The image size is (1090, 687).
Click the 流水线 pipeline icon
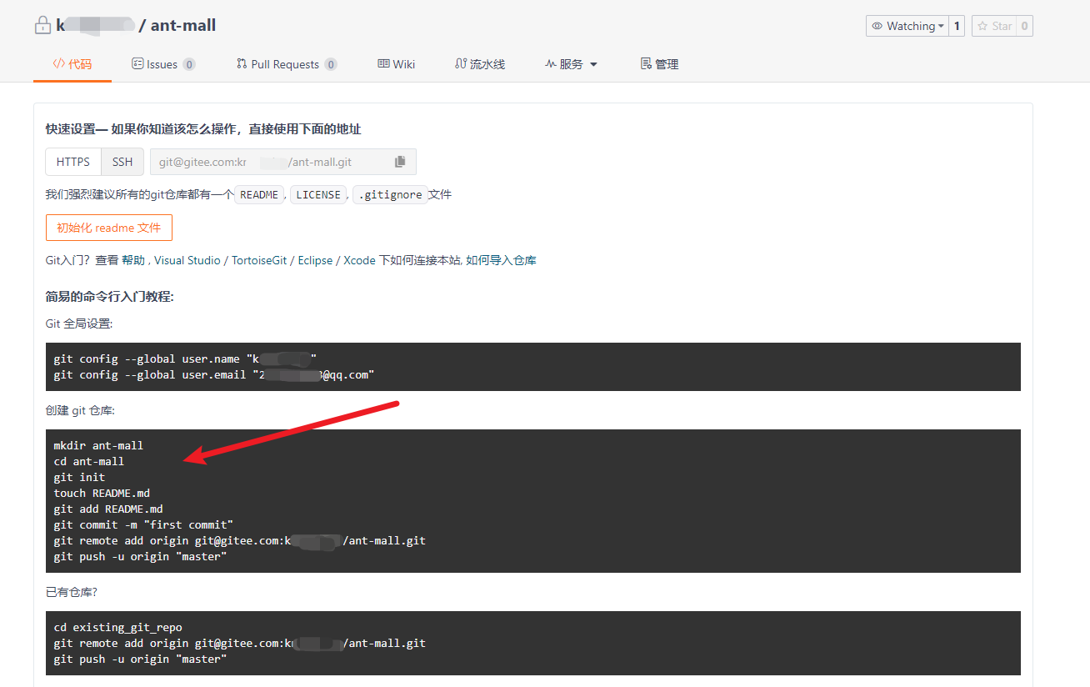click(461, 63)
